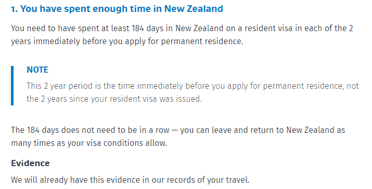Click "We will already have this evidence" text
This screenshot has height=189, width=372.
tap(75, 180)
